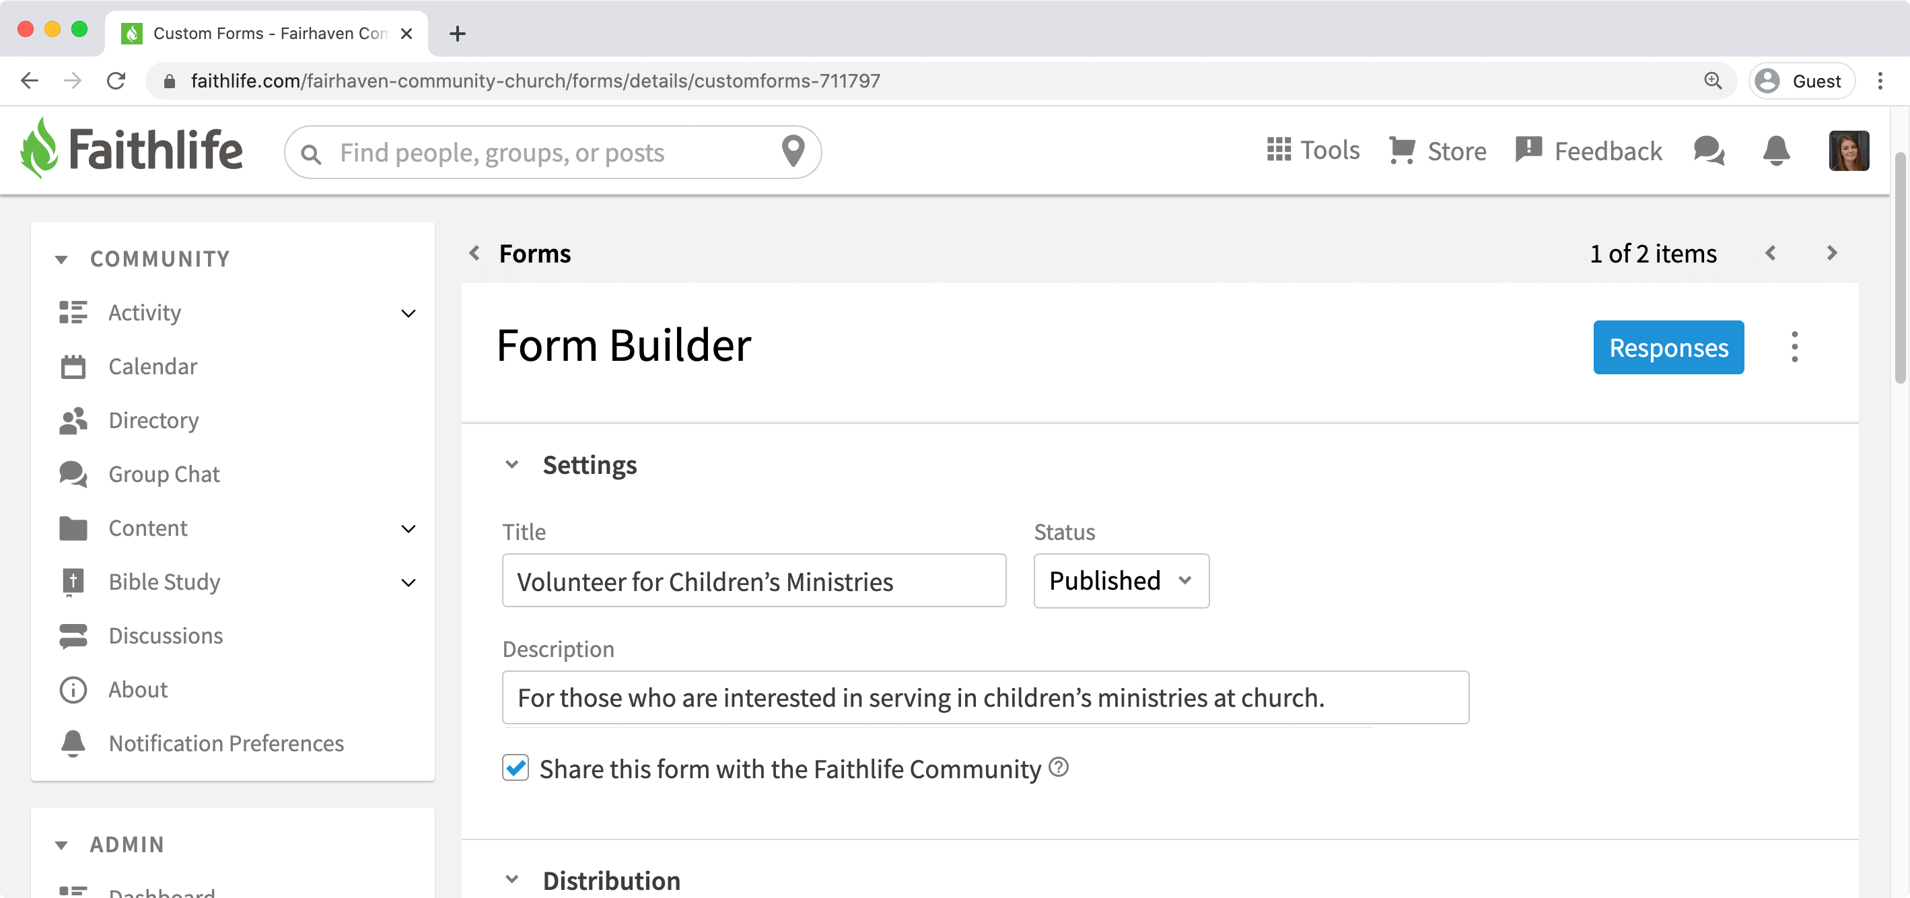Image resolution: width=1910 pixels, height=898 pixels.
Task: Click the Faithlife logo
Action: [x=131, y=149]
